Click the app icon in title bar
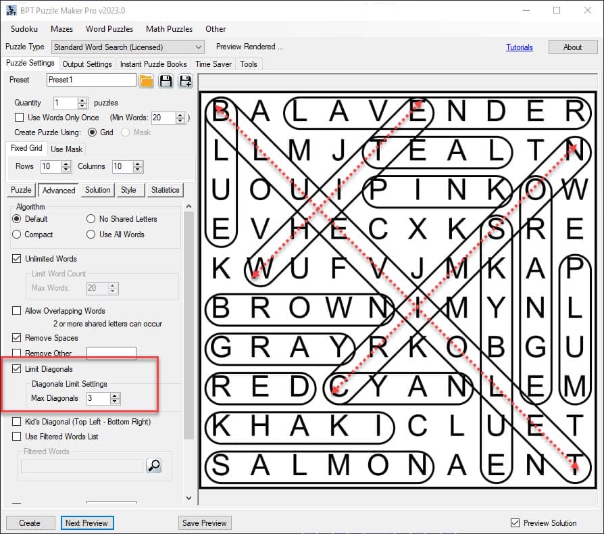 tap(11, 10)
